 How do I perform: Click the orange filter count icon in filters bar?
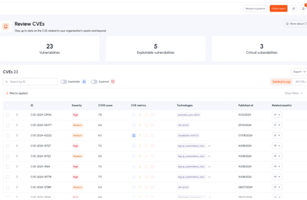7,93
